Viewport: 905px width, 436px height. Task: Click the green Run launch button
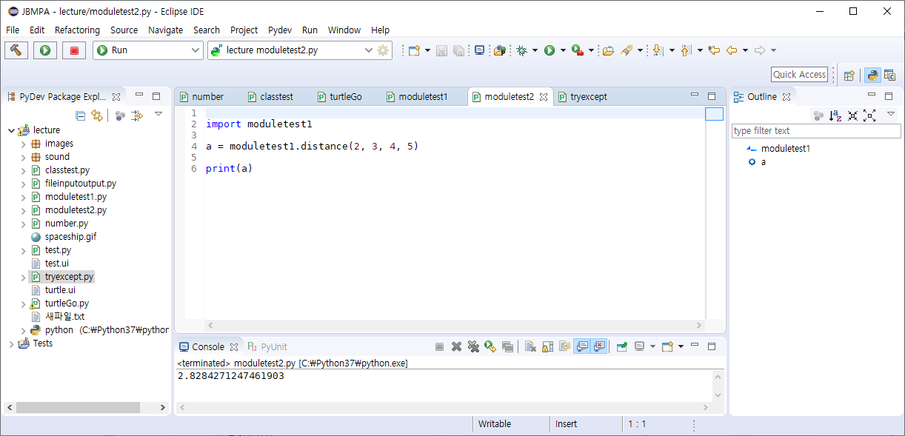(x=45, y=50)
